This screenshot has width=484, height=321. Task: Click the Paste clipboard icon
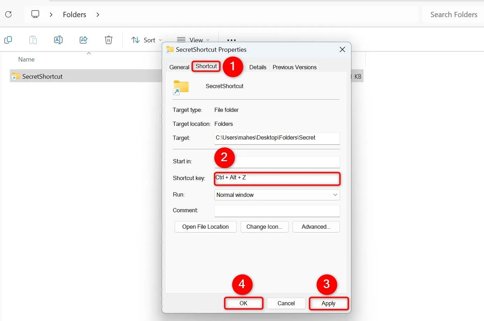[x=33, y=40]
